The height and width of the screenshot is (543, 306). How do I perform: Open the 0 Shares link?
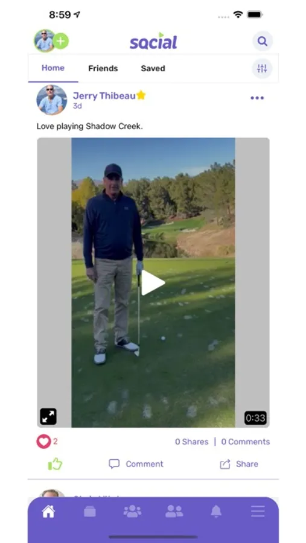point(192,442)
